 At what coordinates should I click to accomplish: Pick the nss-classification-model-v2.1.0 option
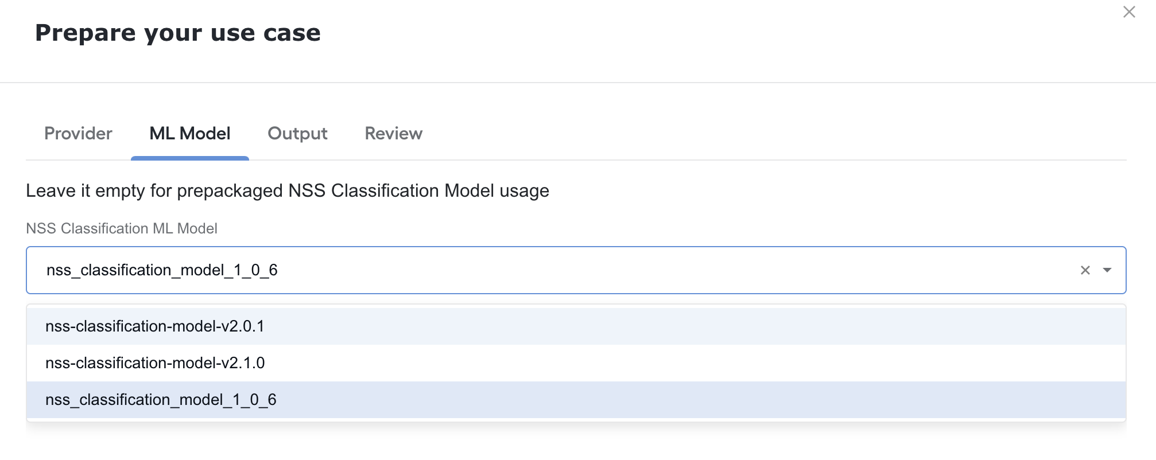576,363
